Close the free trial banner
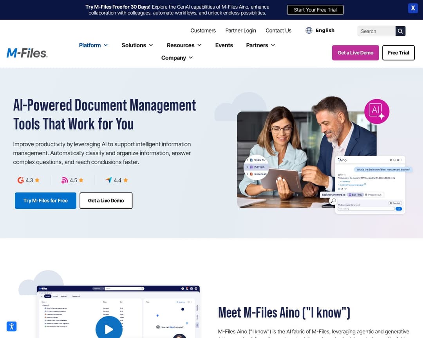 click(413, 8)
